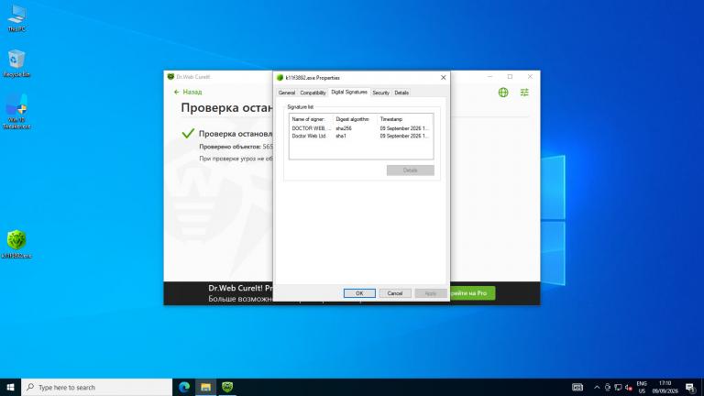Select the Win 10 Tweaker.exe desktop icon
Image resolution: width=704 pixels, height=396 pixels.
(16, 111)
